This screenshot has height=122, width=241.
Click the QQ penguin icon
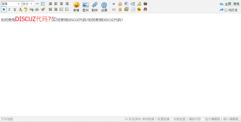point(145,10)
